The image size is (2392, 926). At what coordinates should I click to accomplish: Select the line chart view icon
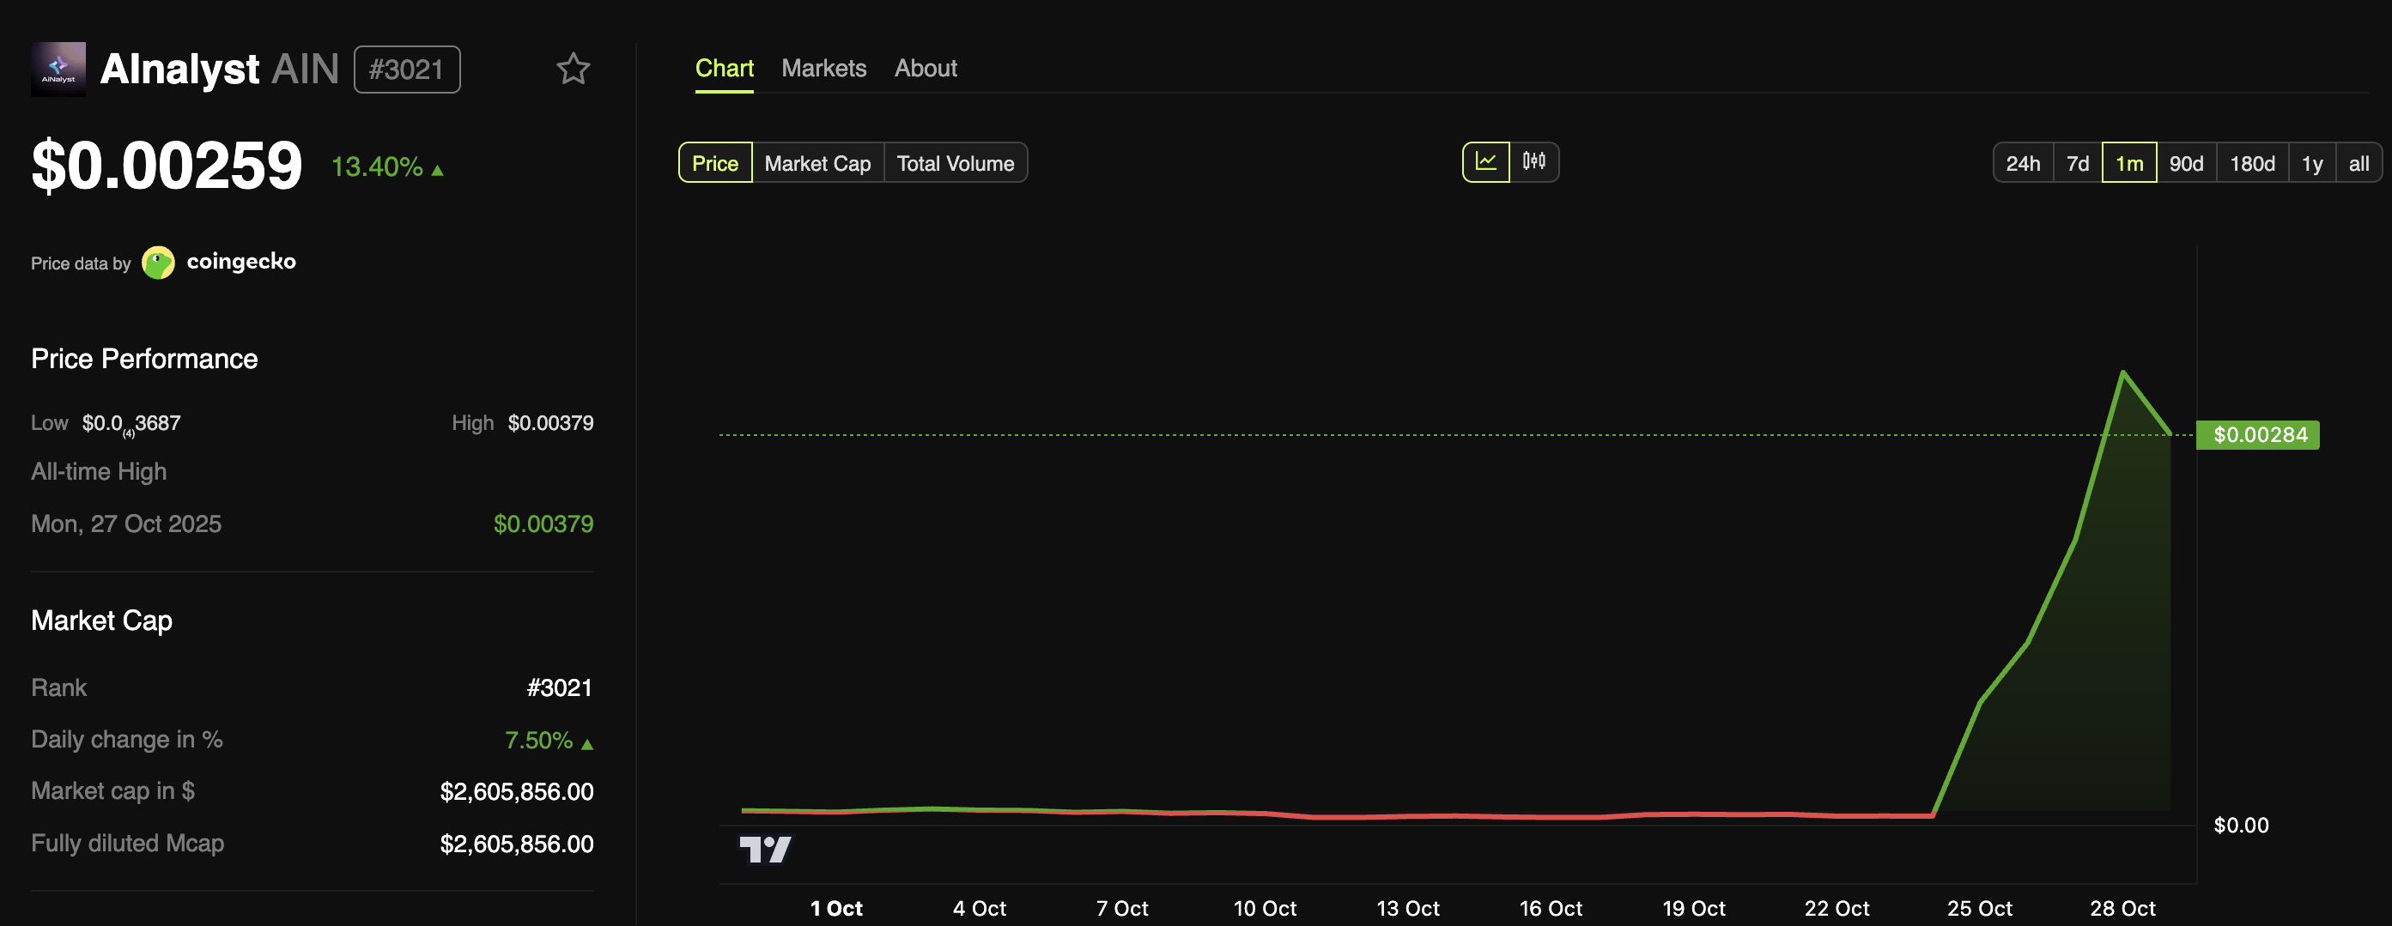pos(1487,162)
